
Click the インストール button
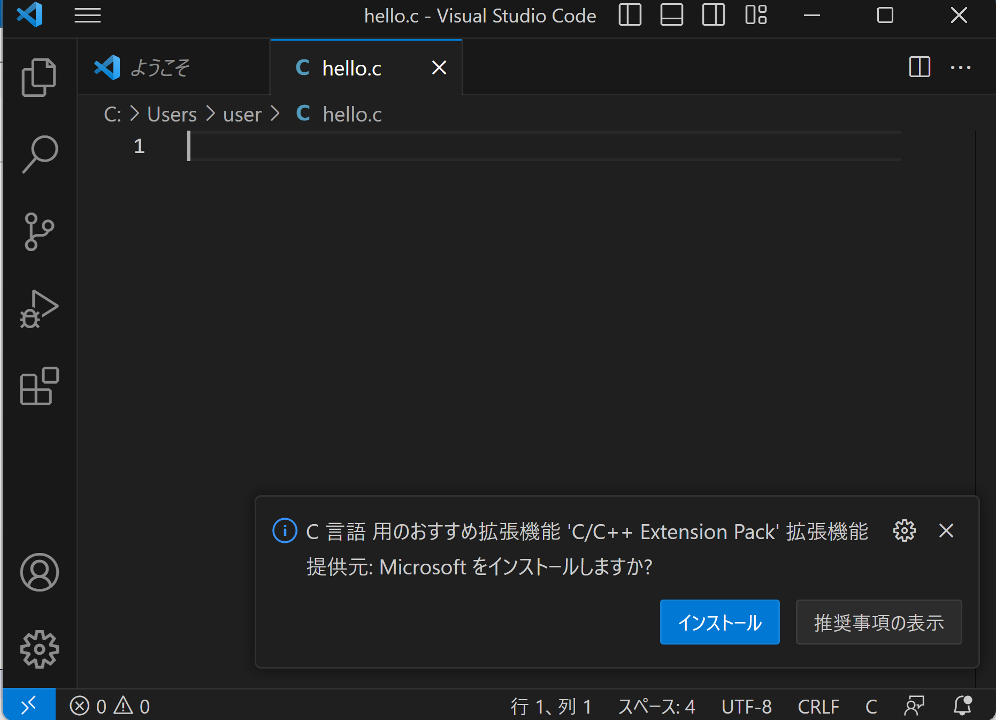[719, 622]
